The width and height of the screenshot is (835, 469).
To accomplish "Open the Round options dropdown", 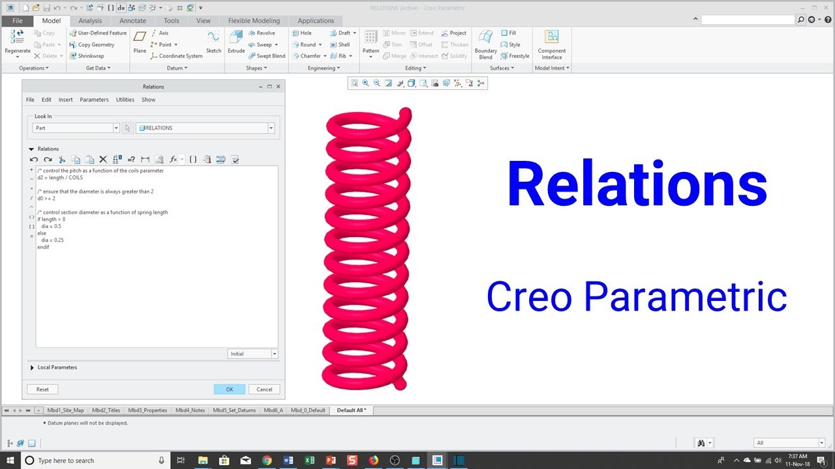I will [x=321, y=45].
